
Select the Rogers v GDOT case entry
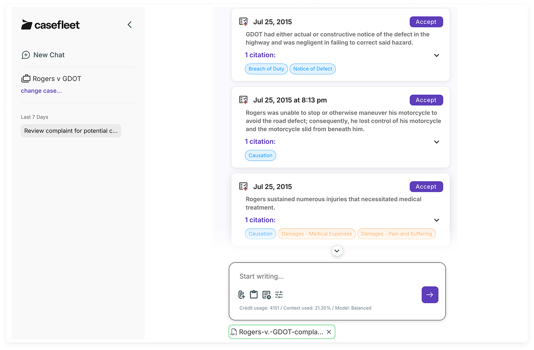tap(57, 78)
